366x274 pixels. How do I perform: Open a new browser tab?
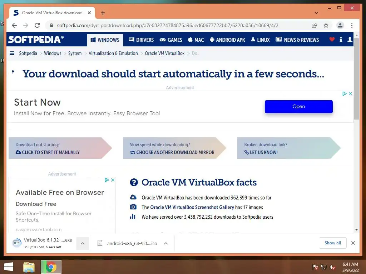tap(103, 13)
